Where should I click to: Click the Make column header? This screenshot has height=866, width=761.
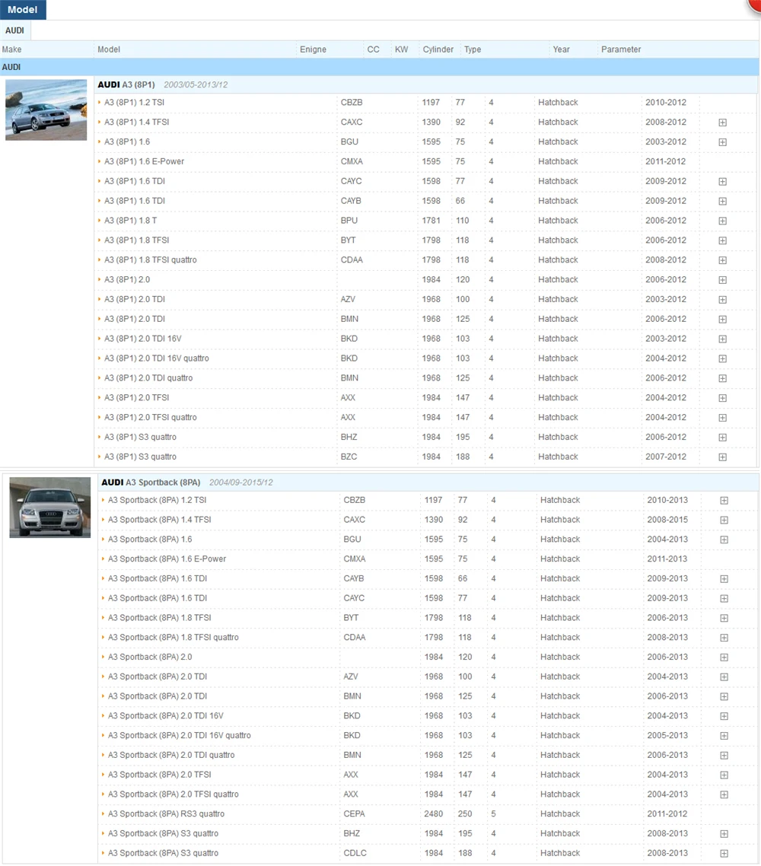(11, 49)
